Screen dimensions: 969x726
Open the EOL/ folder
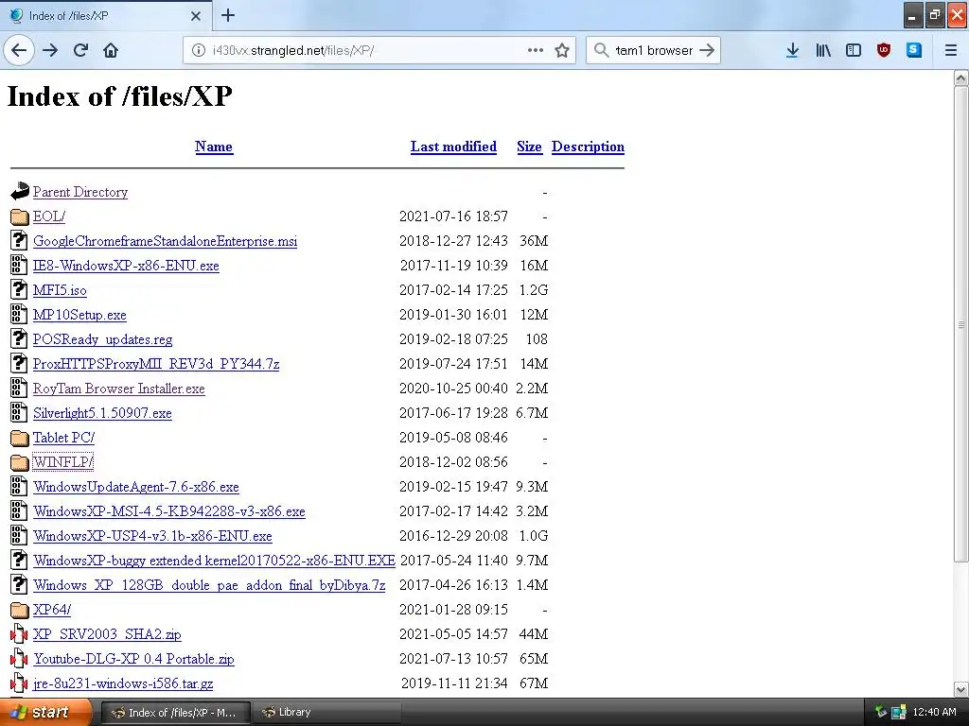49,216
